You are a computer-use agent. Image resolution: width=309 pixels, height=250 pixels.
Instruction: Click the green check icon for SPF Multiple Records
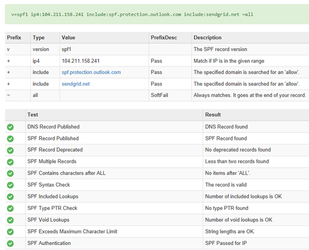pyautogui.click(x=10, y=162)
